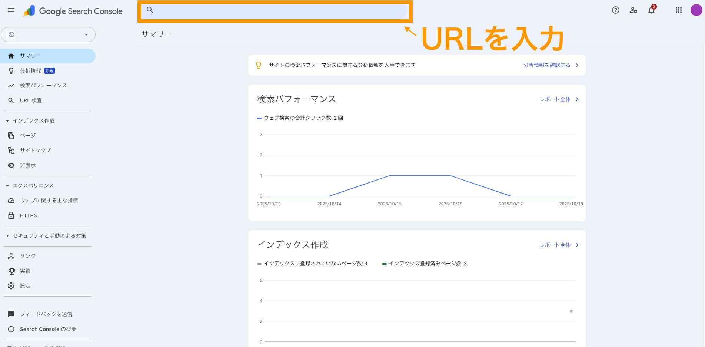Click the crossed-eye icon beside 非表示
This screenshot has height=347, width=705.
click(x=11, y=165)
